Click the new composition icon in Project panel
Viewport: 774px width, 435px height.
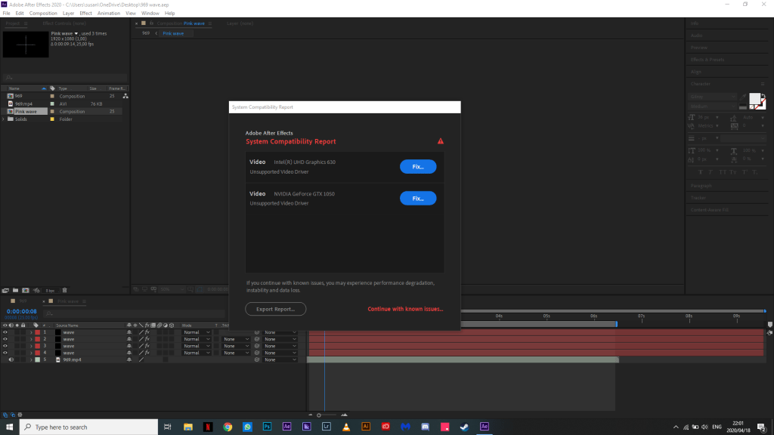tap(25, 290)
